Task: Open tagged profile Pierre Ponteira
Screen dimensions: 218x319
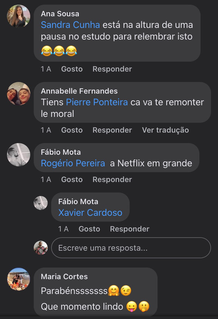Action: tap(97, 102)
